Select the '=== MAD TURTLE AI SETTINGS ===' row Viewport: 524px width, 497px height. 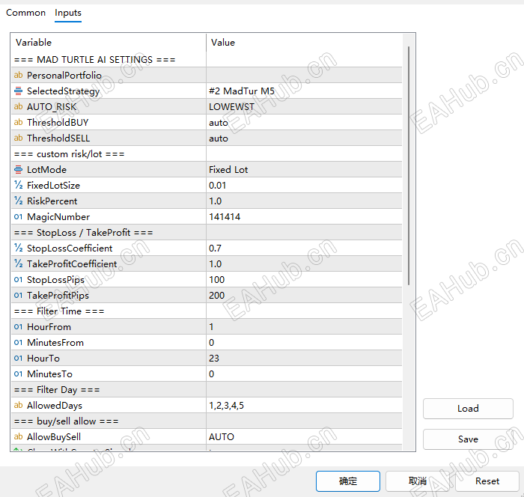207,59
